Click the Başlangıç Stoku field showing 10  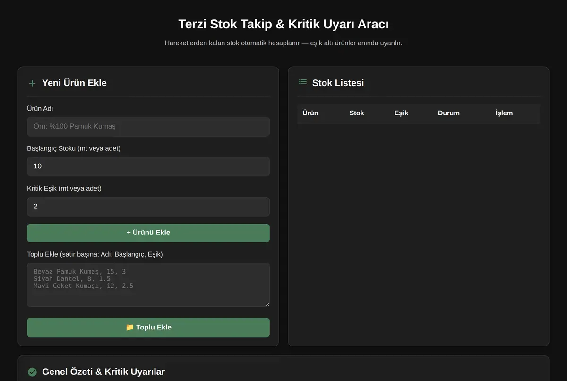click(148, 166)
